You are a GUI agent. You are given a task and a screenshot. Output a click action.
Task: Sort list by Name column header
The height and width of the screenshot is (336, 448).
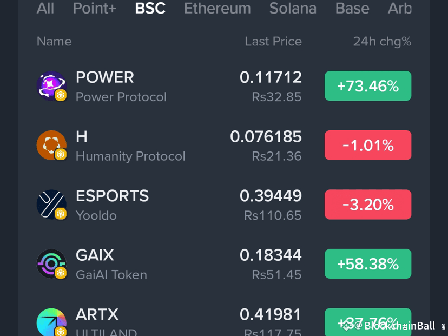[x=54, y=42]
